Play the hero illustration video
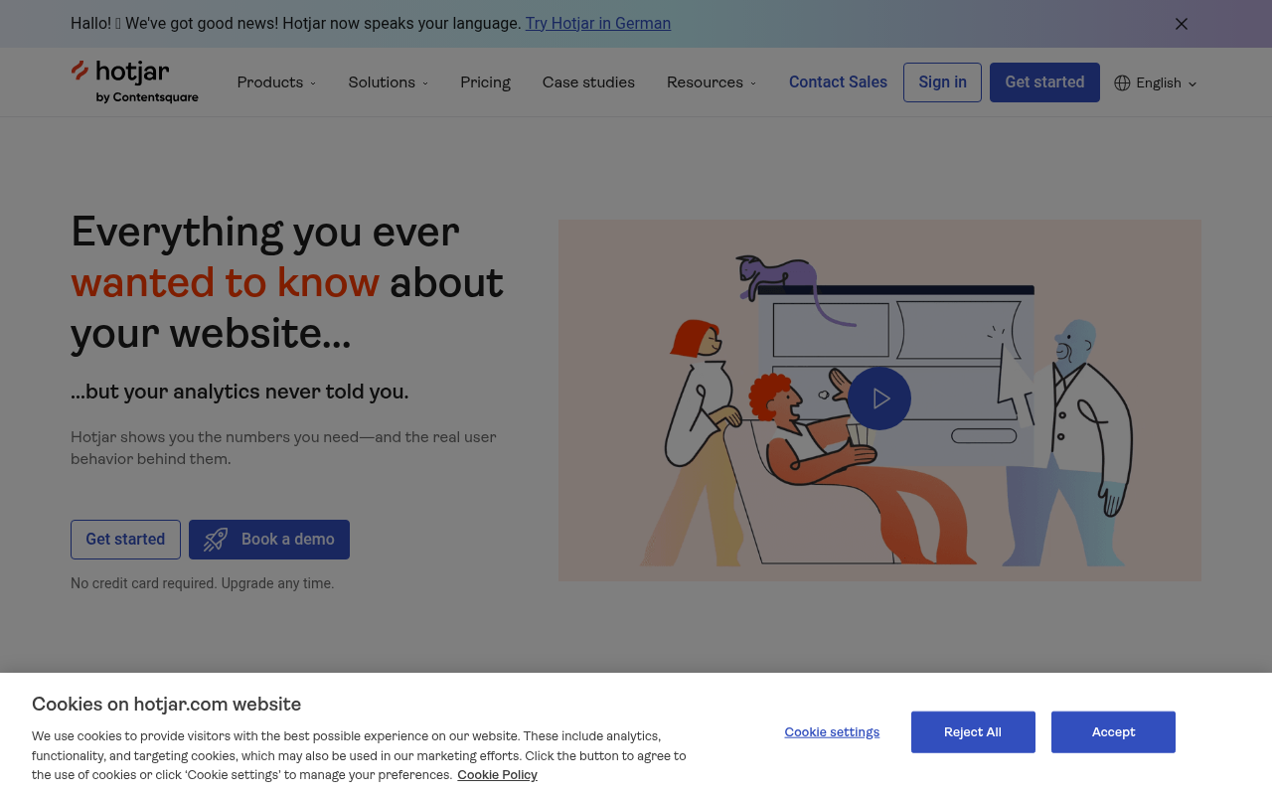The width and height of the screenshot is (1272, 795). tap(879, 398)
